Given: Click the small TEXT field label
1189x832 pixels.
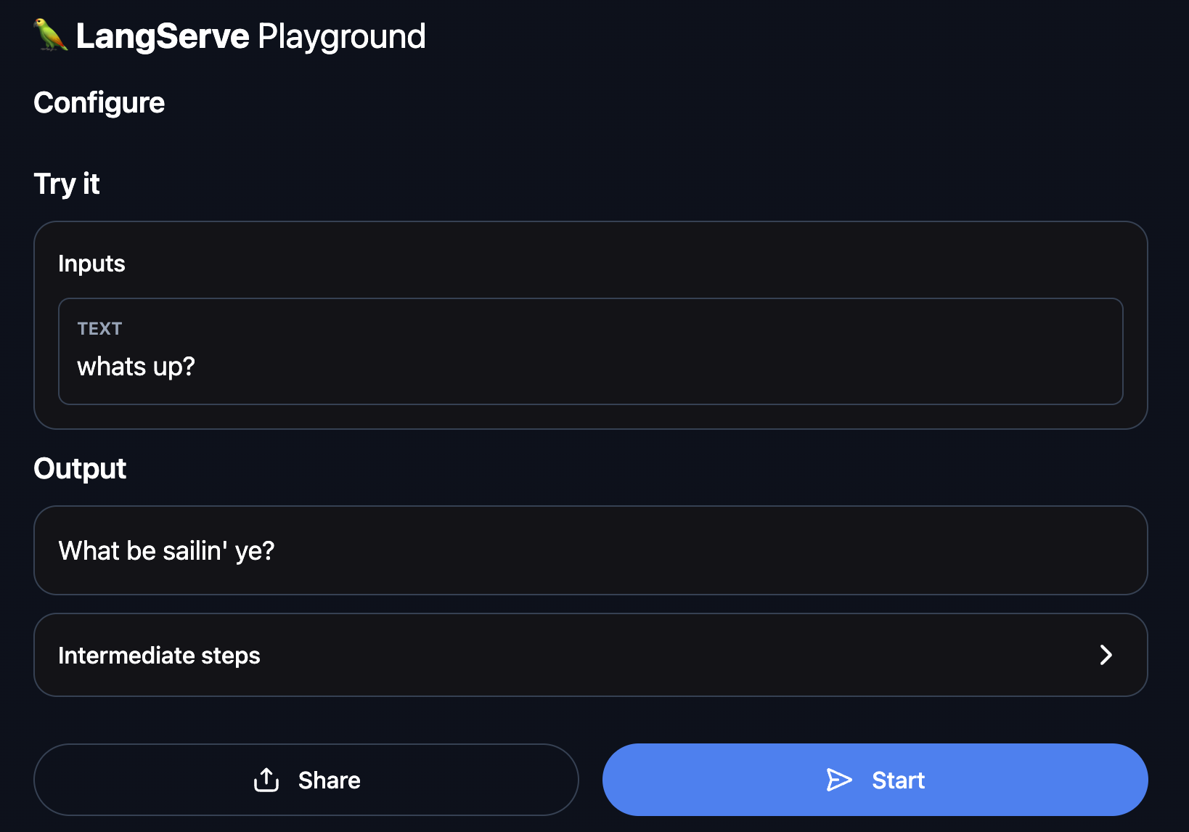Looking at the screenshot, I should (99, 329).
